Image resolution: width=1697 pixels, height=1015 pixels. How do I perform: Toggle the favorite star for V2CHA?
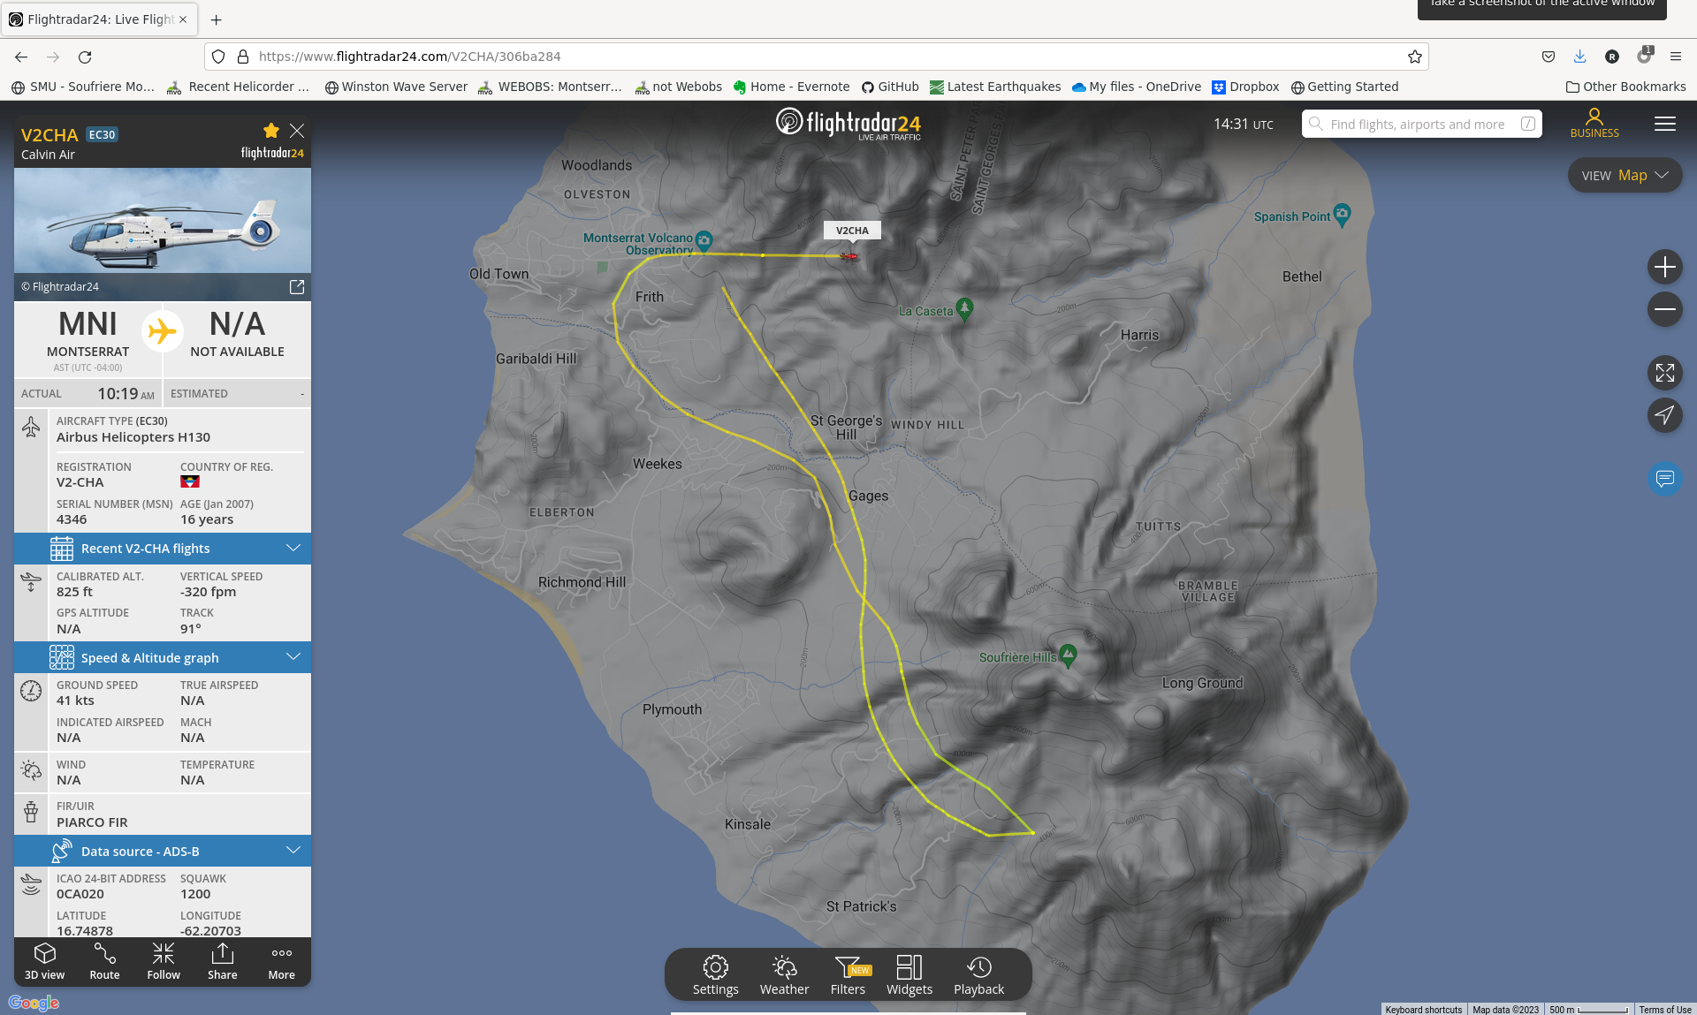click(271, 131)
